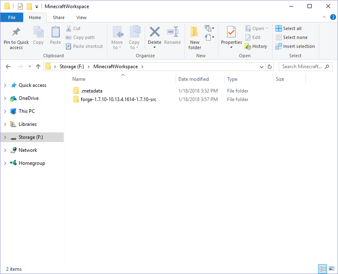Sort by the Size column
The width and height of the screenshot is (338, 274).
pos(280,79)
